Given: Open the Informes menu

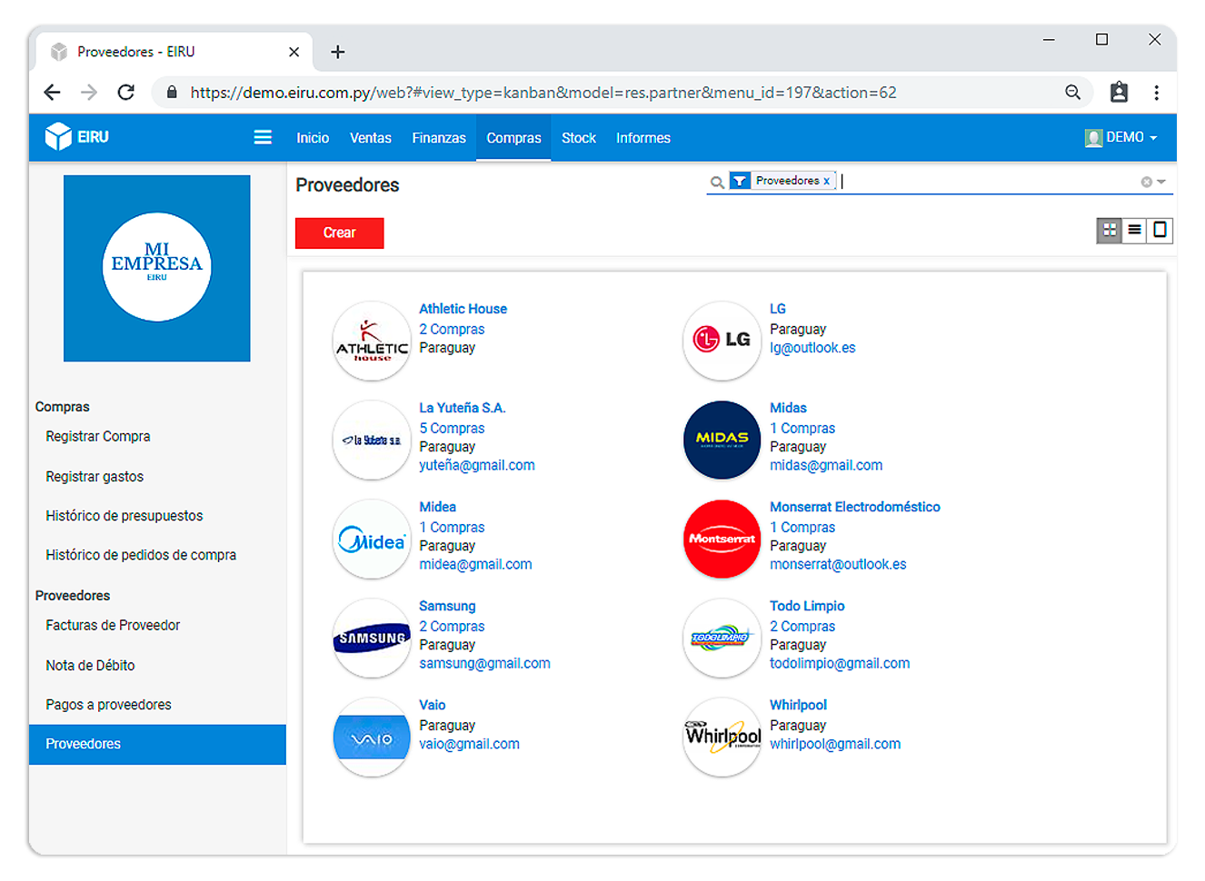Looking at the screenshot, I should pos(643,138).
